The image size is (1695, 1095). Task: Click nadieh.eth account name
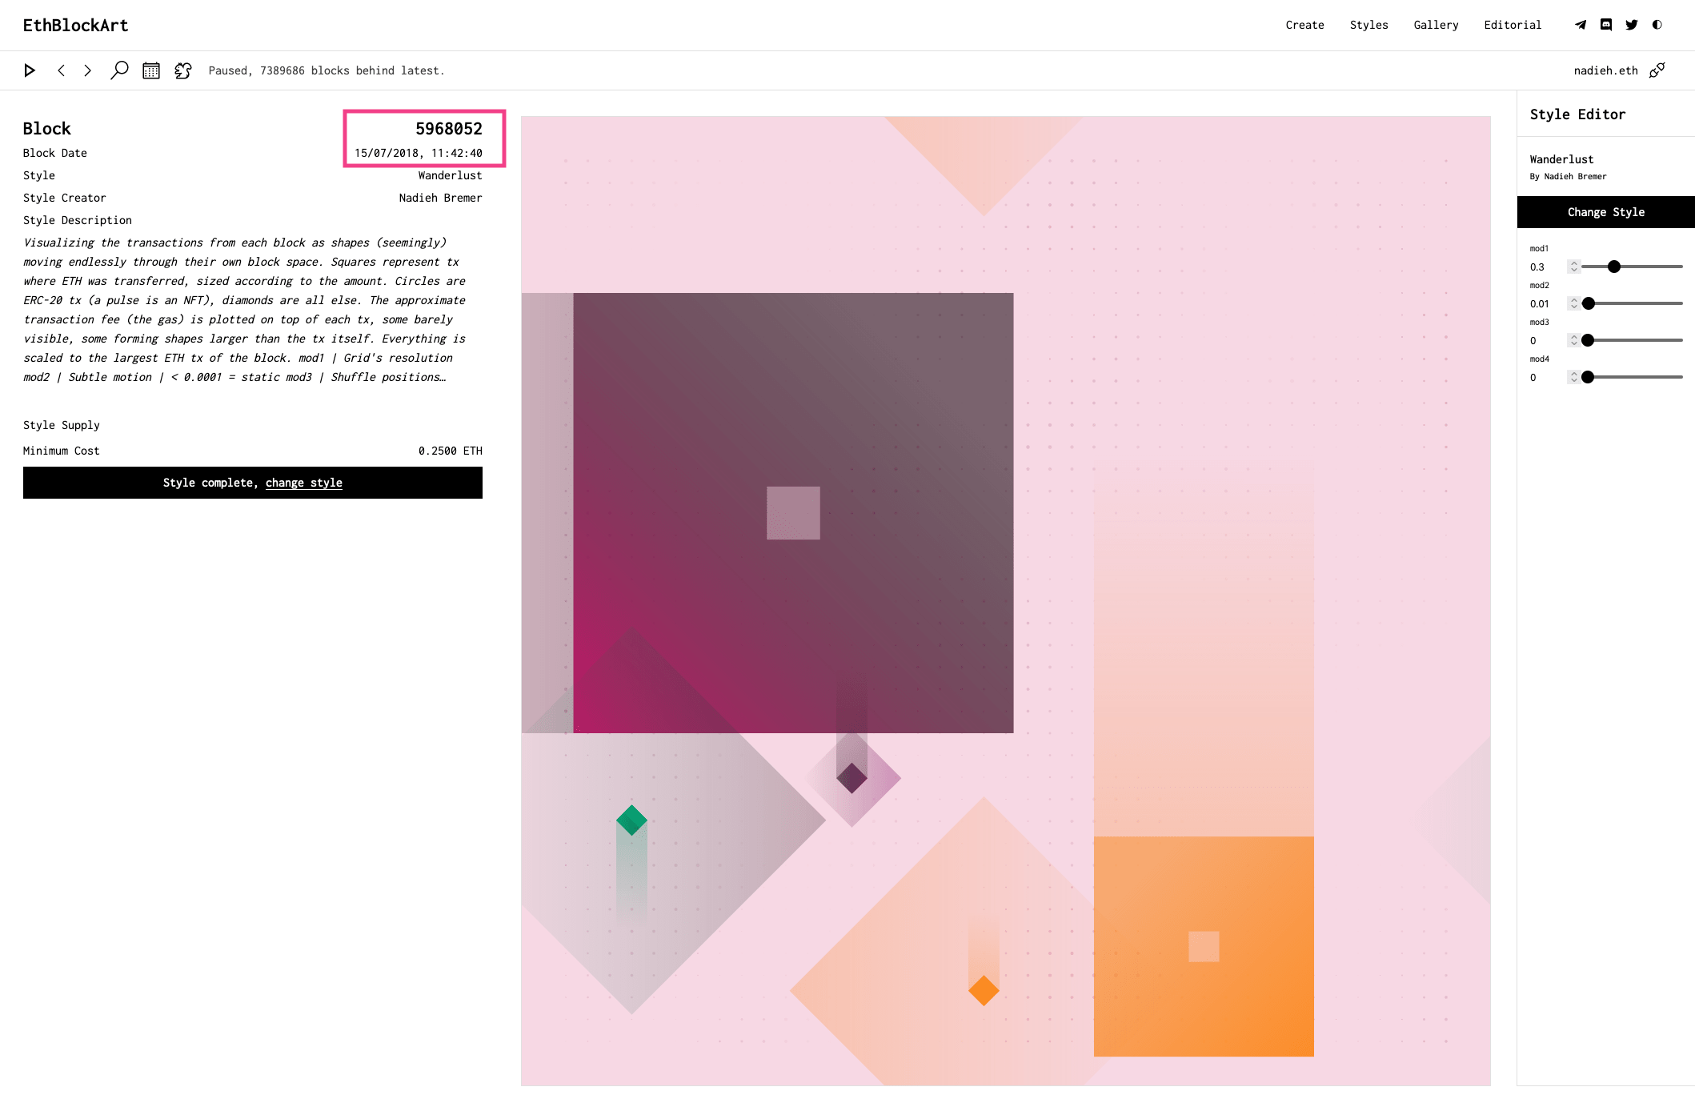[x=1605, y=70]
